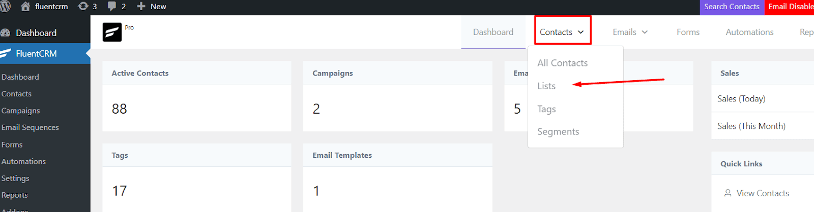Open the comments bubble icon showing 2

(x=112, y=7)
